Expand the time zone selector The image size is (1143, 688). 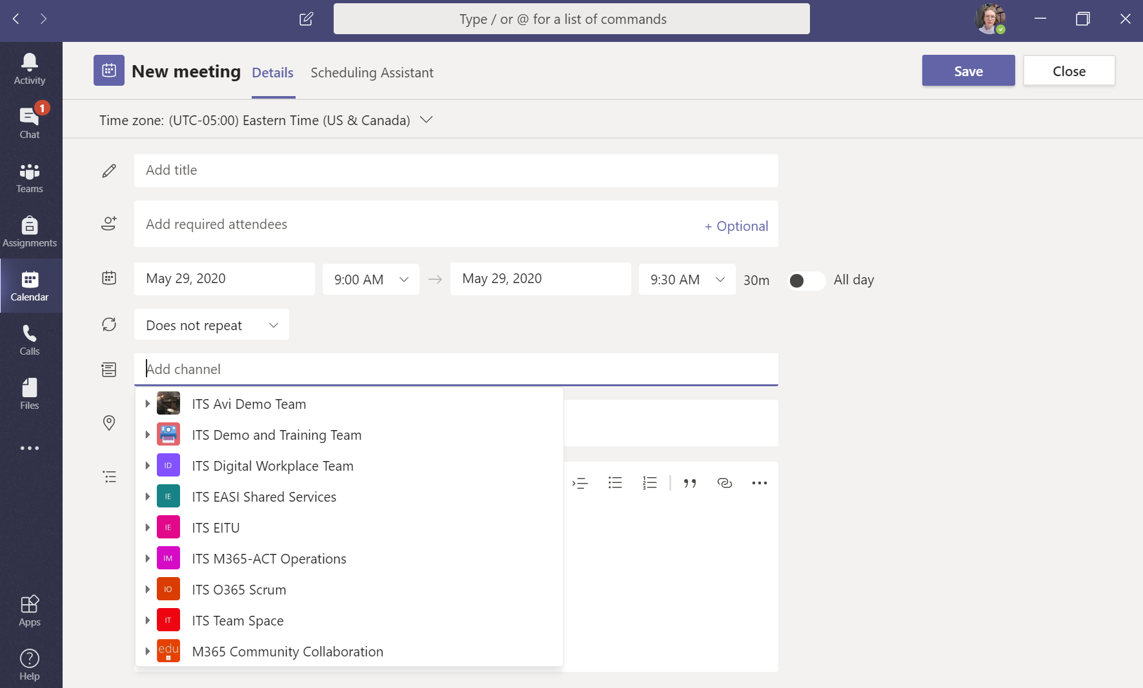426,120
